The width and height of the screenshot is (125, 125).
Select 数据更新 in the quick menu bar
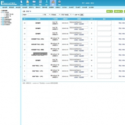pos(51,7)
